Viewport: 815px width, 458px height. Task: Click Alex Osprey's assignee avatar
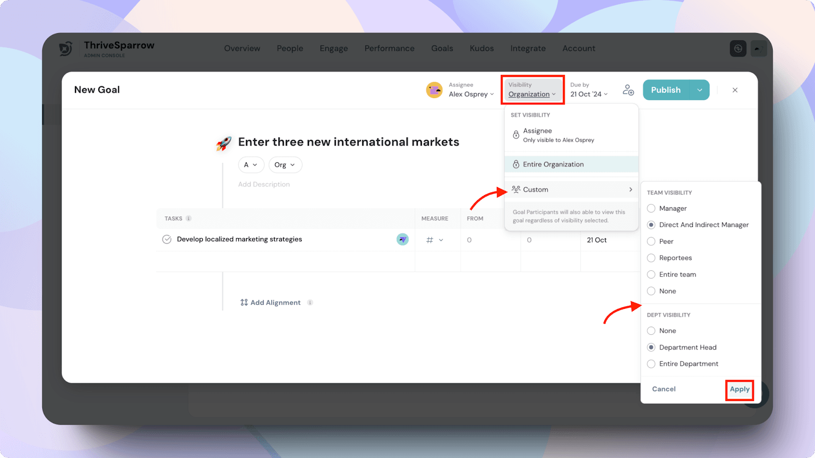[434, 90]
